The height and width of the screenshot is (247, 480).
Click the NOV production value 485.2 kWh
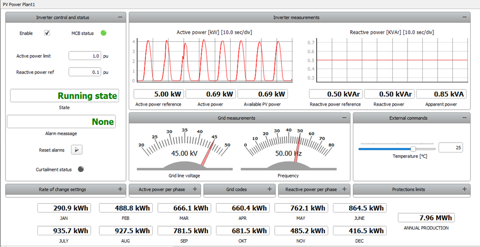coord(301,231)
